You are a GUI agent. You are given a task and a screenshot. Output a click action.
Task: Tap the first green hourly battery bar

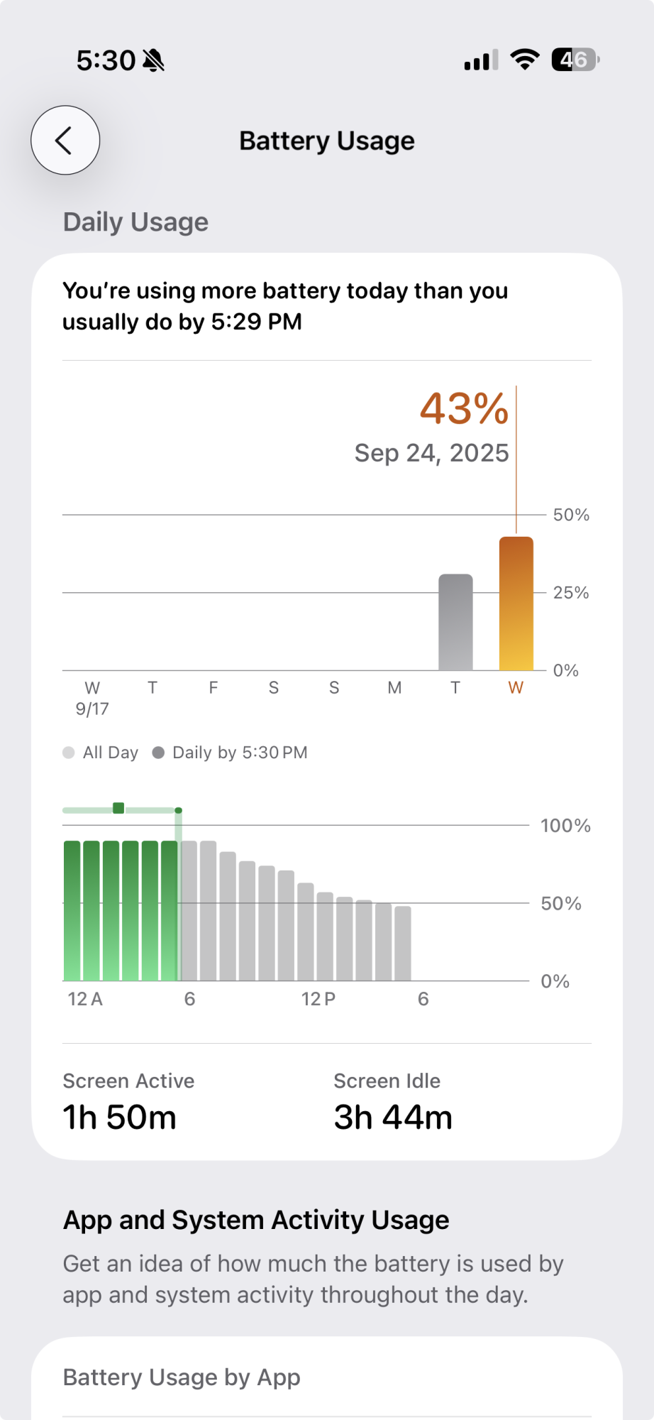click(x=72, y=910)
